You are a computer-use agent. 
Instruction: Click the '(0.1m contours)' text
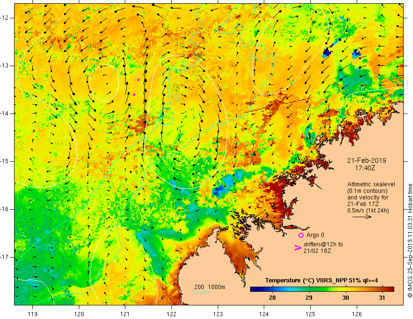tap(367, 191)
